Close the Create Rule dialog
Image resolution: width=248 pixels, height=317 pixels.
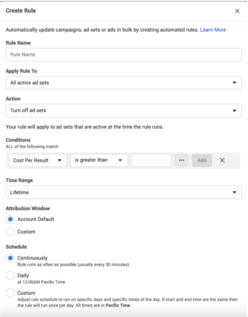click(x=237, y=11)
